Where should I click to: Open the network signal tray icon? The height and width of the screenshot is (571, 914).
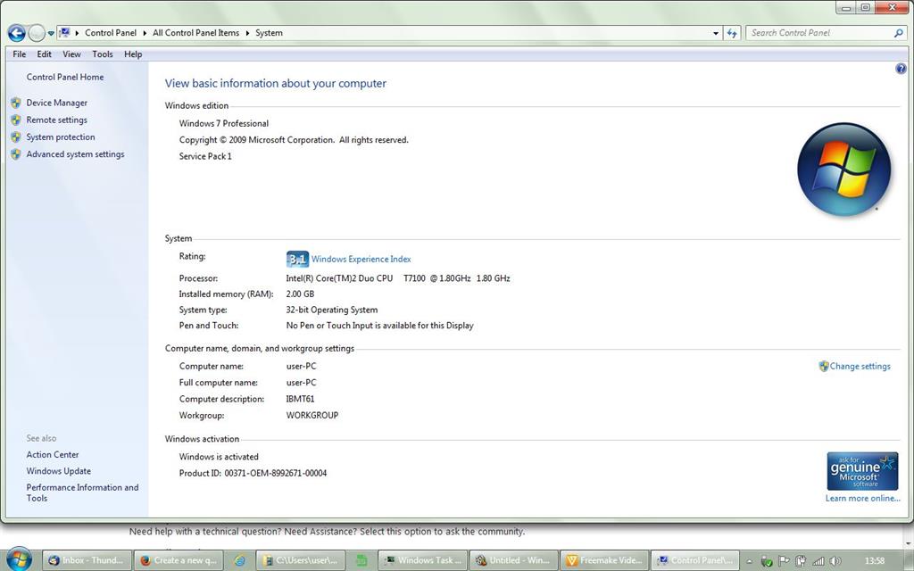[x=818, y=561]
